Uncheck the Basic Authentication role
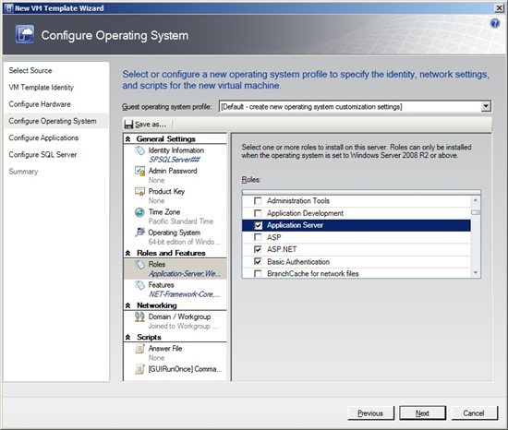 click(258, 261)
